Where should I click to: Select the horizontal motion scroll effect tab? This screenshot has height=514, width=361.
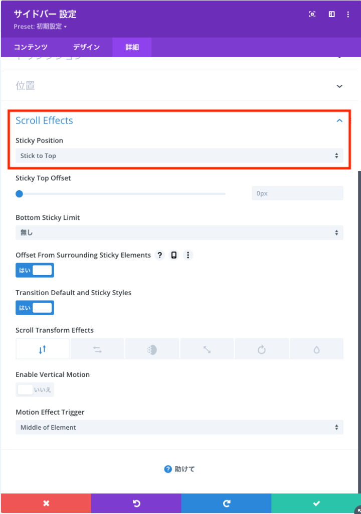(97, 349)
